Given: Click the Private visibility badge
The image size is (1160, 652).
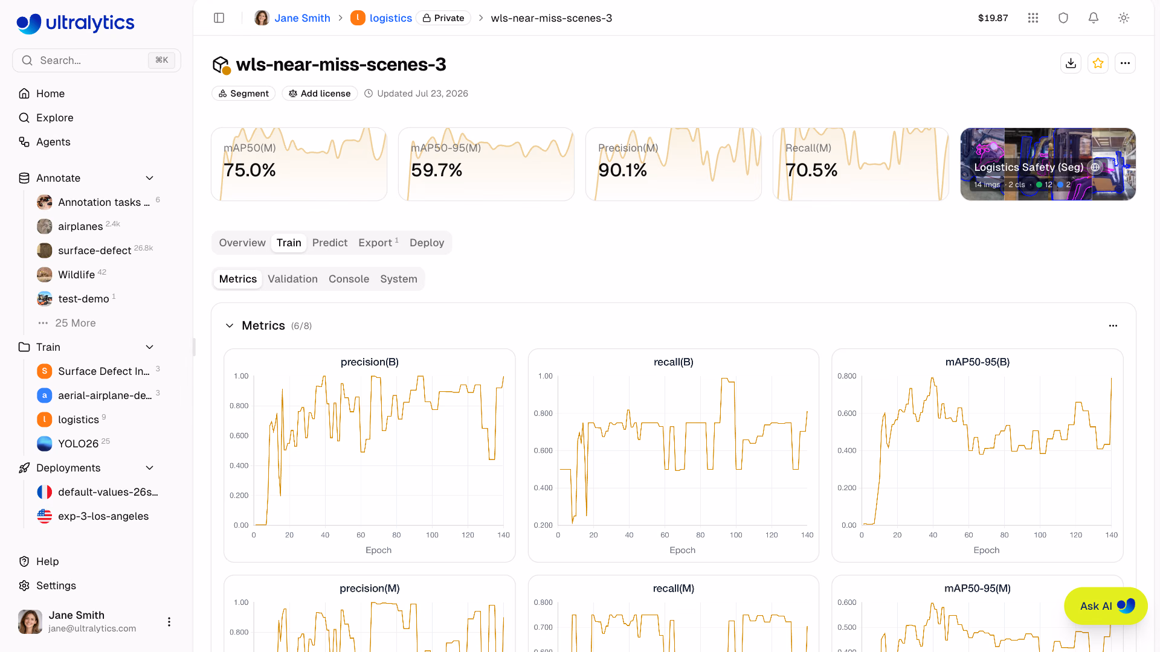Looking at the screenshot, I should [x=443, y=18].
